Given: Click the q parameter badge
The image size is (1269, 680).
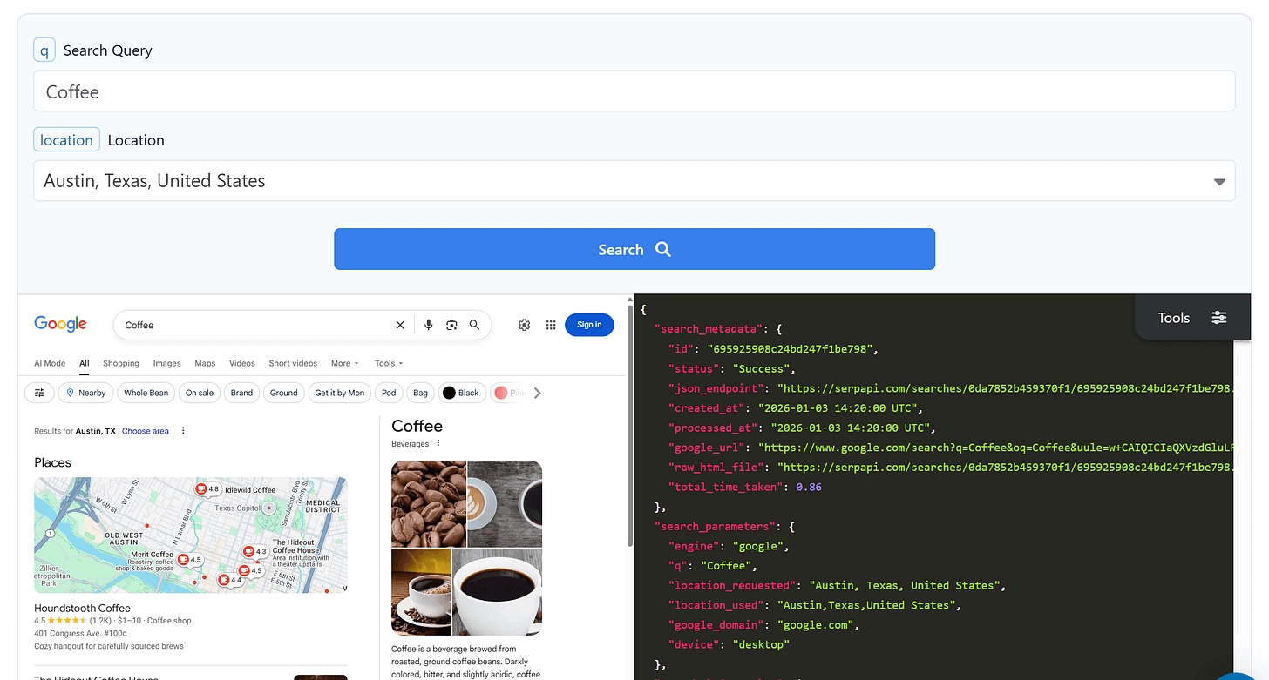Looking at the screenshot, I should pos(44,50).
